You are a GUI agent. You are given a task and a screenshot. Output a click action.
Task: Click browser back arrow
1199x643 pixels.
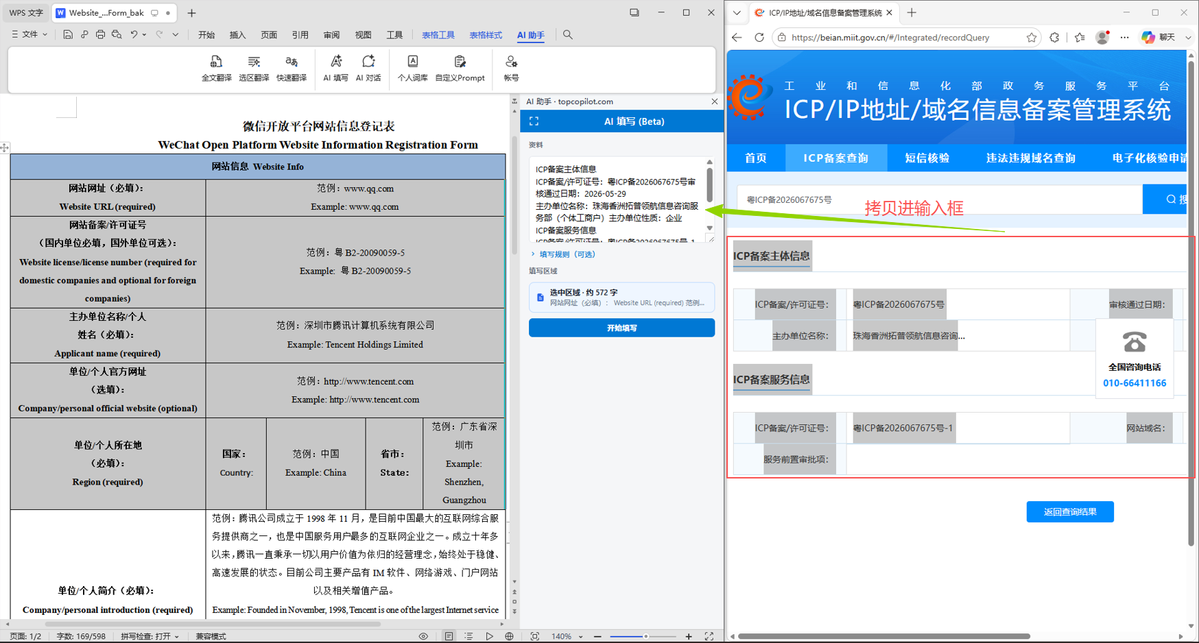(x=737, y=38)
